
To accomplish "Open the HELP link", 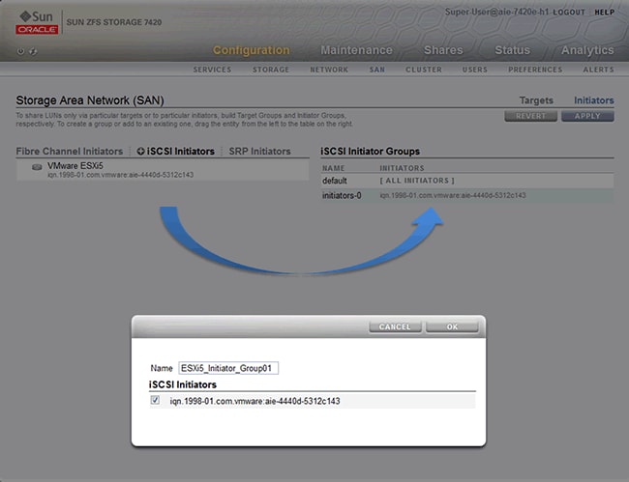I will [604, 13].
